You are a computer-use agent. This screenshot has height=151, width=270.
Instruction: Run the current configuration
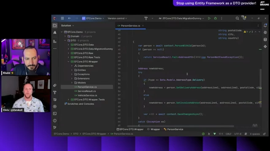209,18
